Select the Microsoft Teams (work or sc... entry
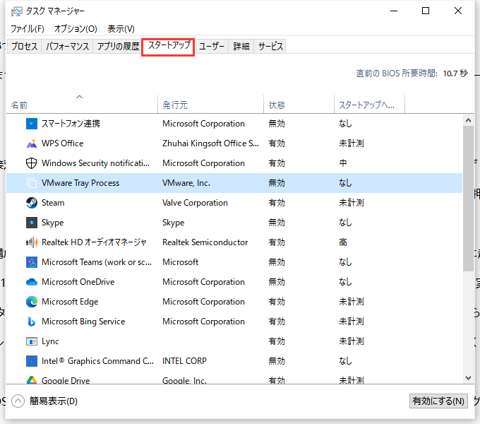Screen dimensions: 480x424 pos(97,262)
